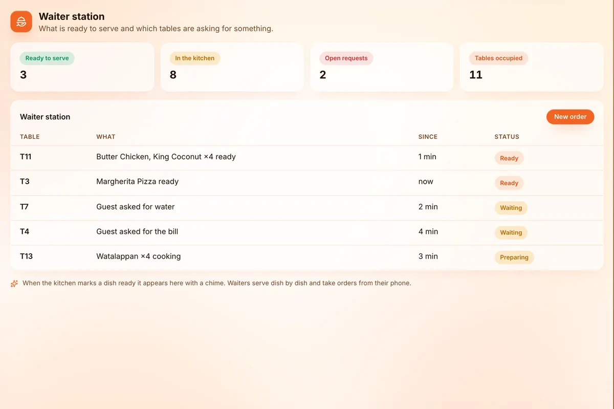The image size is (614, 409).
Task: Click Butter Chicken, King Coconut ×4 ready
Action: (166, 157)
